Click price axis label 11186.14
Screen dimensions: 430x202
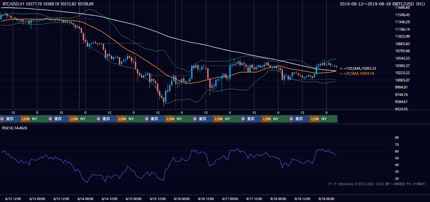click(402, 29)
